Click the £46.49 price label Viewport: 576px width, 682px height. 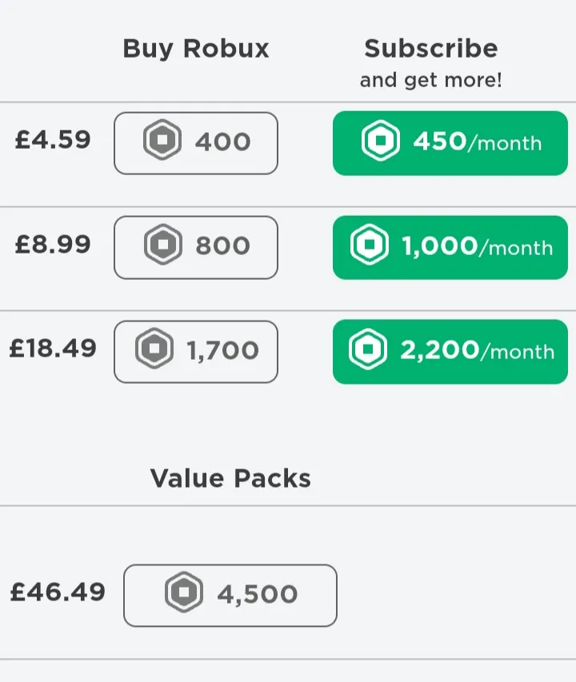coord(58,592)
